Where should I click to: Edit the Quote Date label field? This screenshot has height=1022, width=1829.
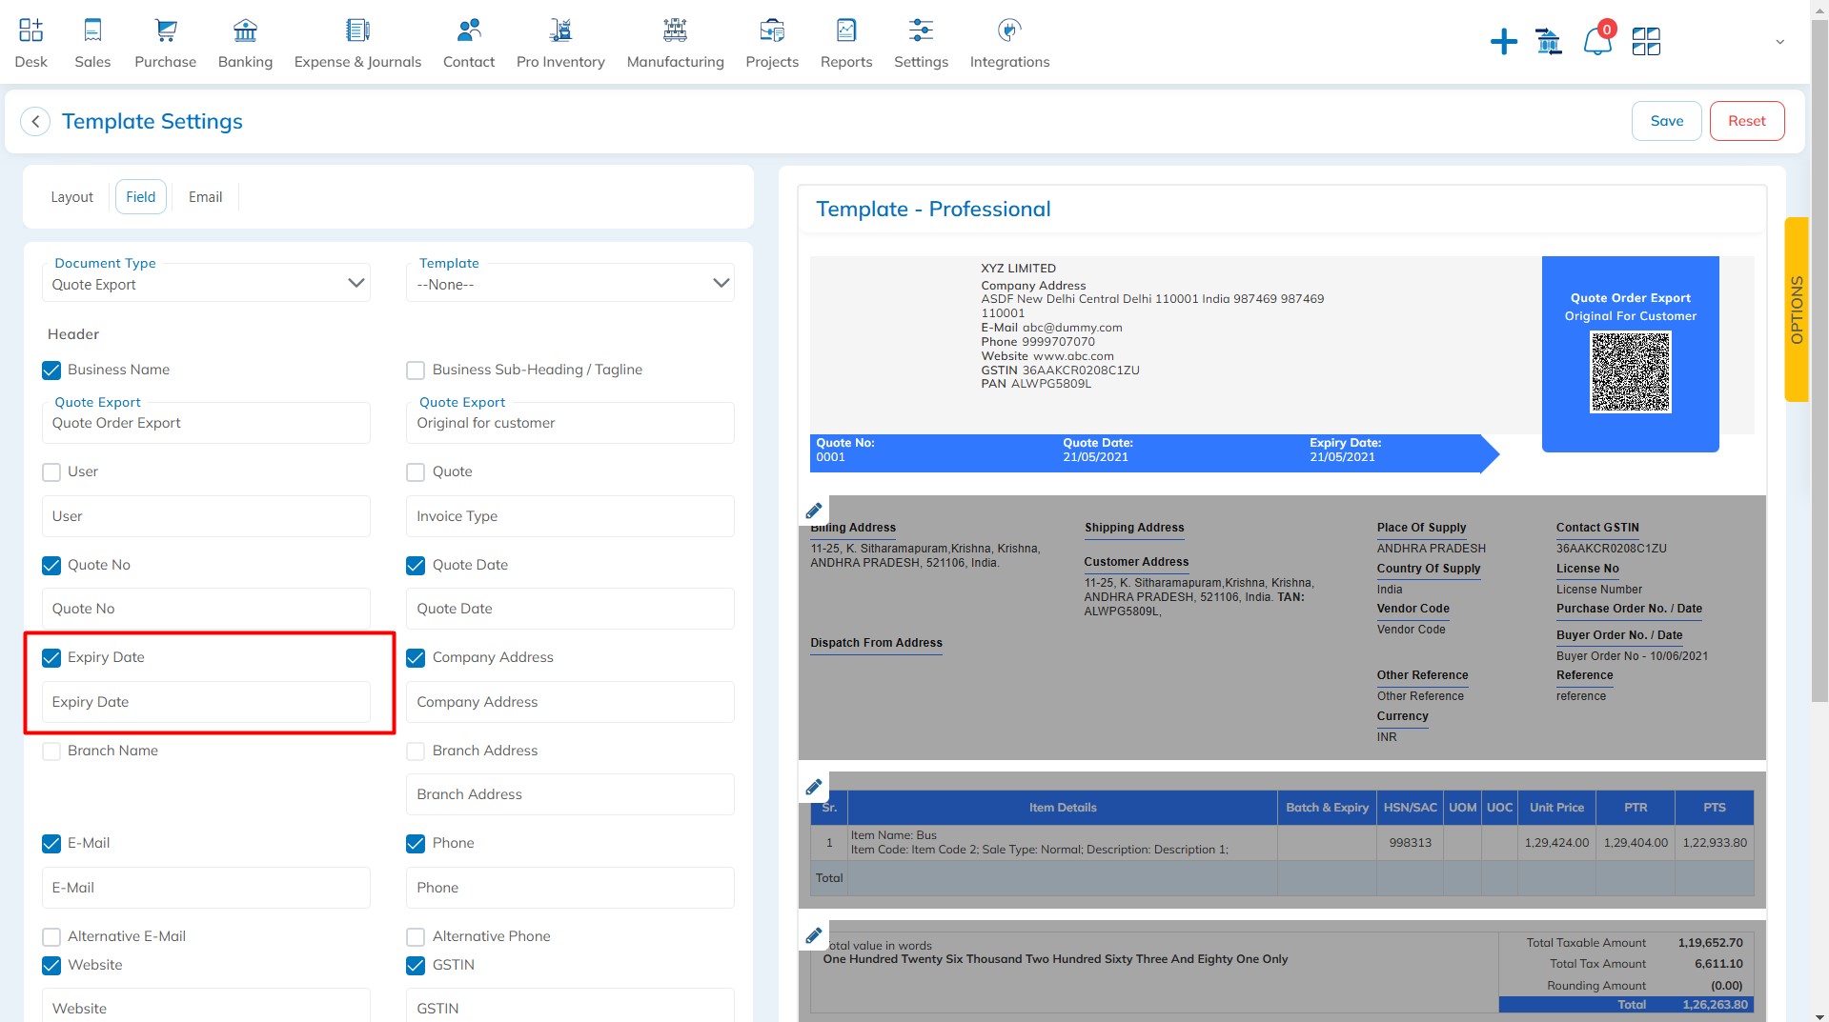tap(570, 609)
